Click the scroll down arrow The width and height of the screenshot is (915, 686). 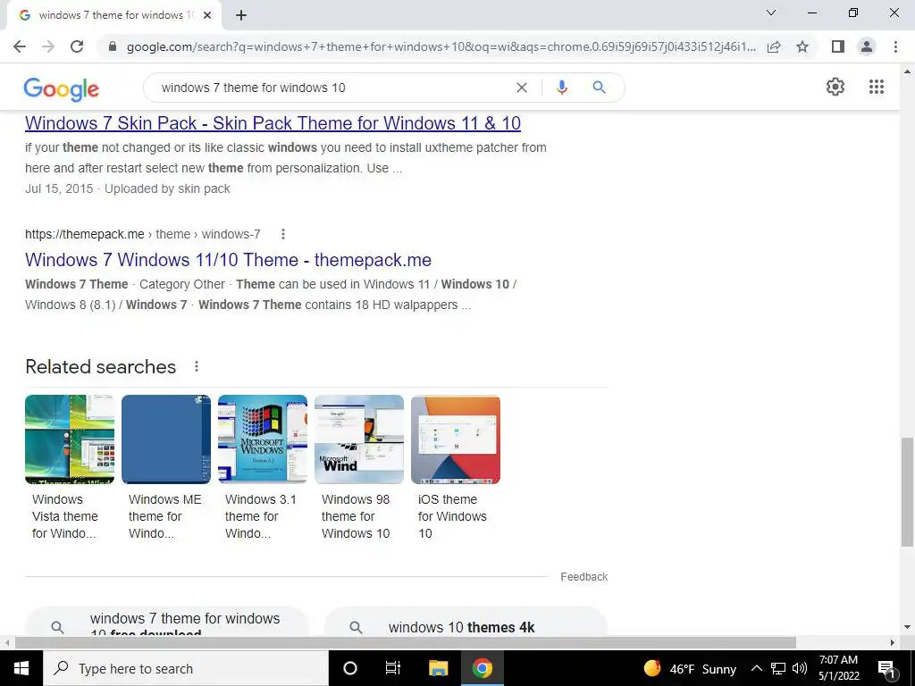click(x=906, y=628)
